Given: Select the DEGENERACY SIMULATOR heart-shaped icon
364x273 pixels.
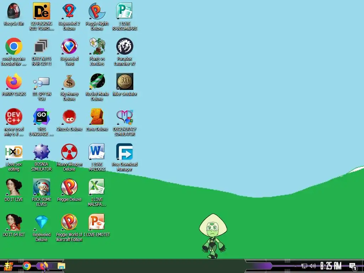Looking at the screenshot, I should 124,117.
